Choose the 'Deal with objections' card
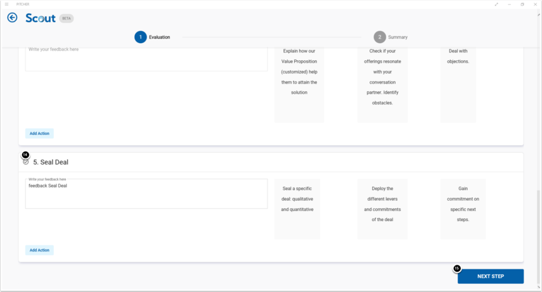Viewport: 542px width, 292px height. click(458, 82)
